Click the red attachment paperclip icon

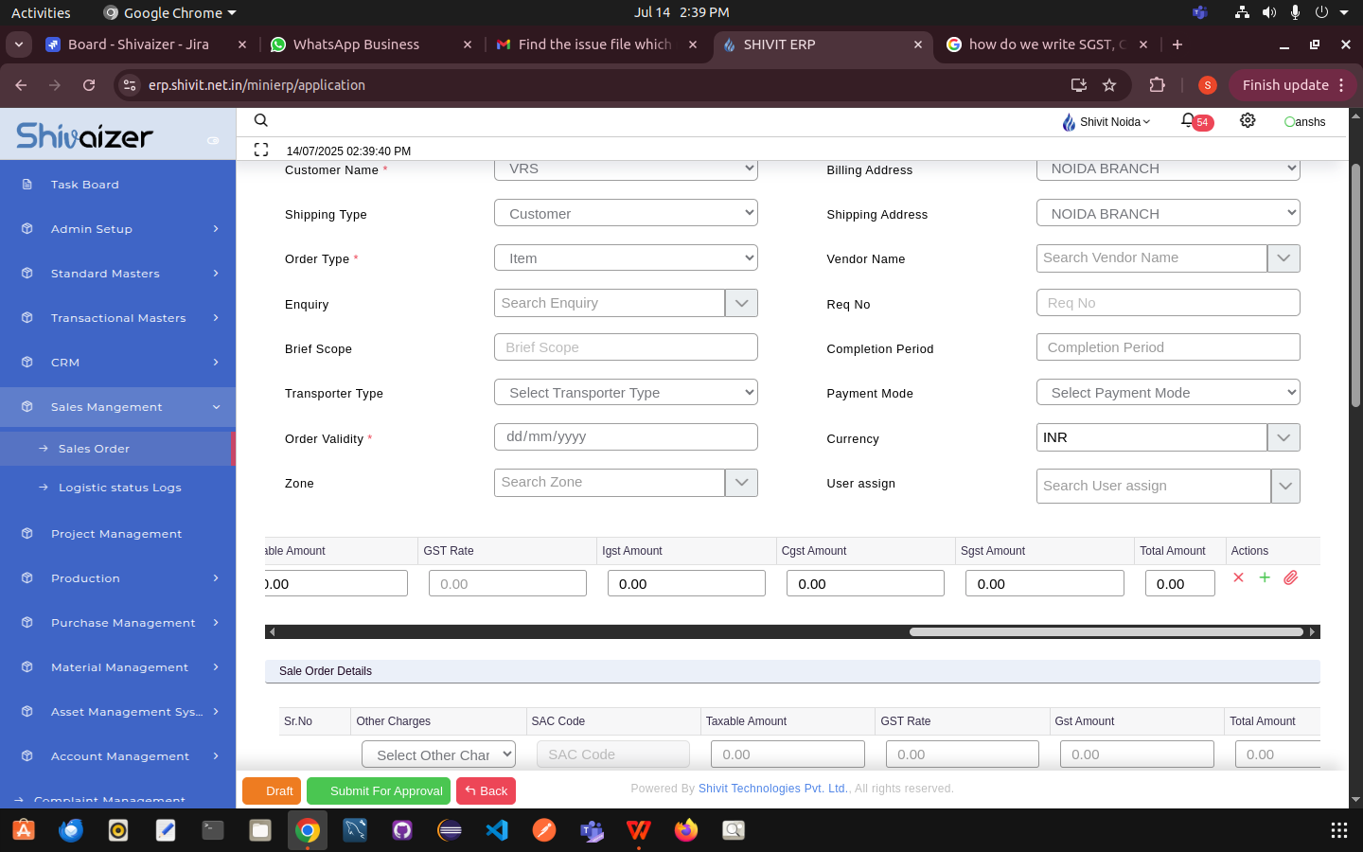(1291, 577)
